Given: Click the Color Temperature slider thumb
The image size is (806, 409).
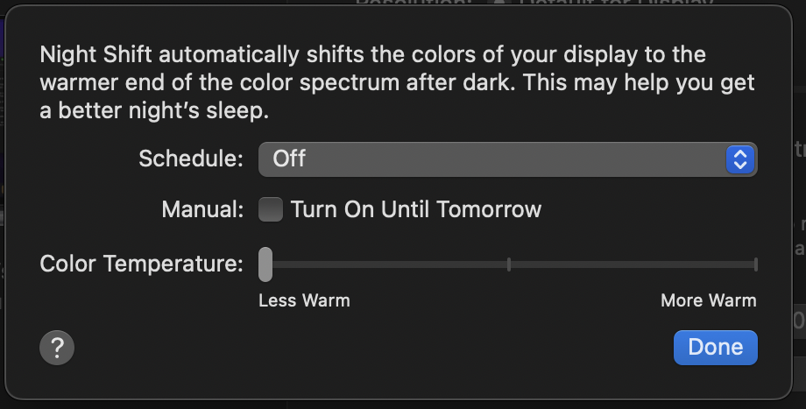Looking at the screenshot, I should (x=265, y=264).
